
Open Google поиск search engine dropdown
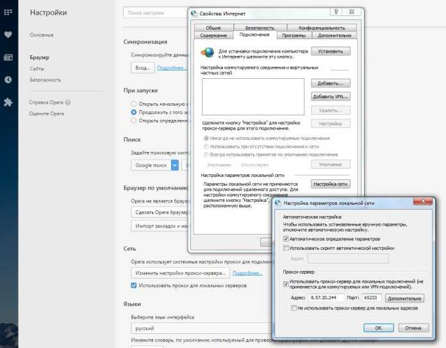pyautogui.click(x=155, y=165)
